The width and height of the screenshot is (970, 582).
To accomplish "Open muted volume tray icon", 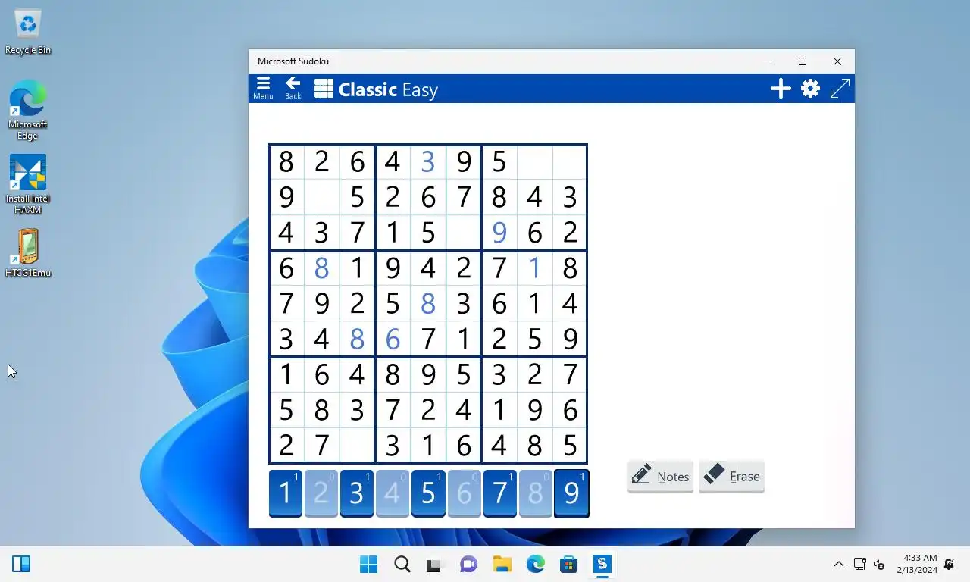I will (x=879, y=564).
